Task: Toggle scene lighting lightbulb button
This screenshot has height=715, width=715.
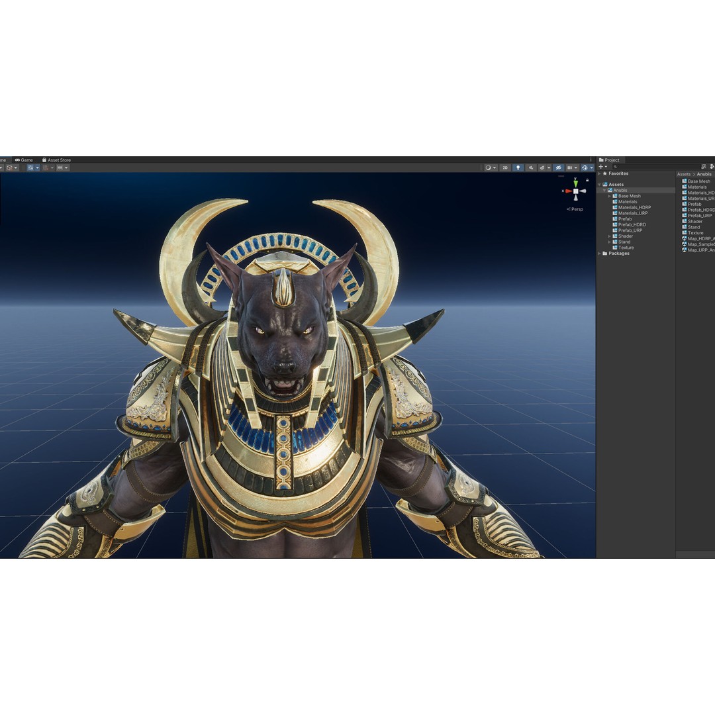Action: (x=518, y=167)
